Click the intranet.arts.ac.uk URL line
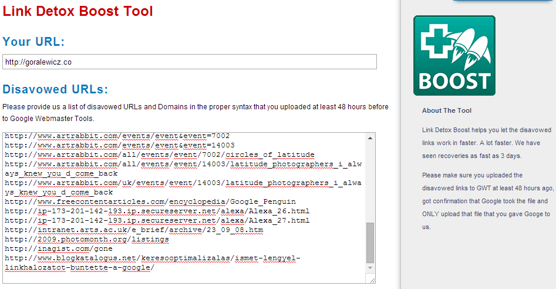Viewport: 556px width, 289px height. (134, 230)
